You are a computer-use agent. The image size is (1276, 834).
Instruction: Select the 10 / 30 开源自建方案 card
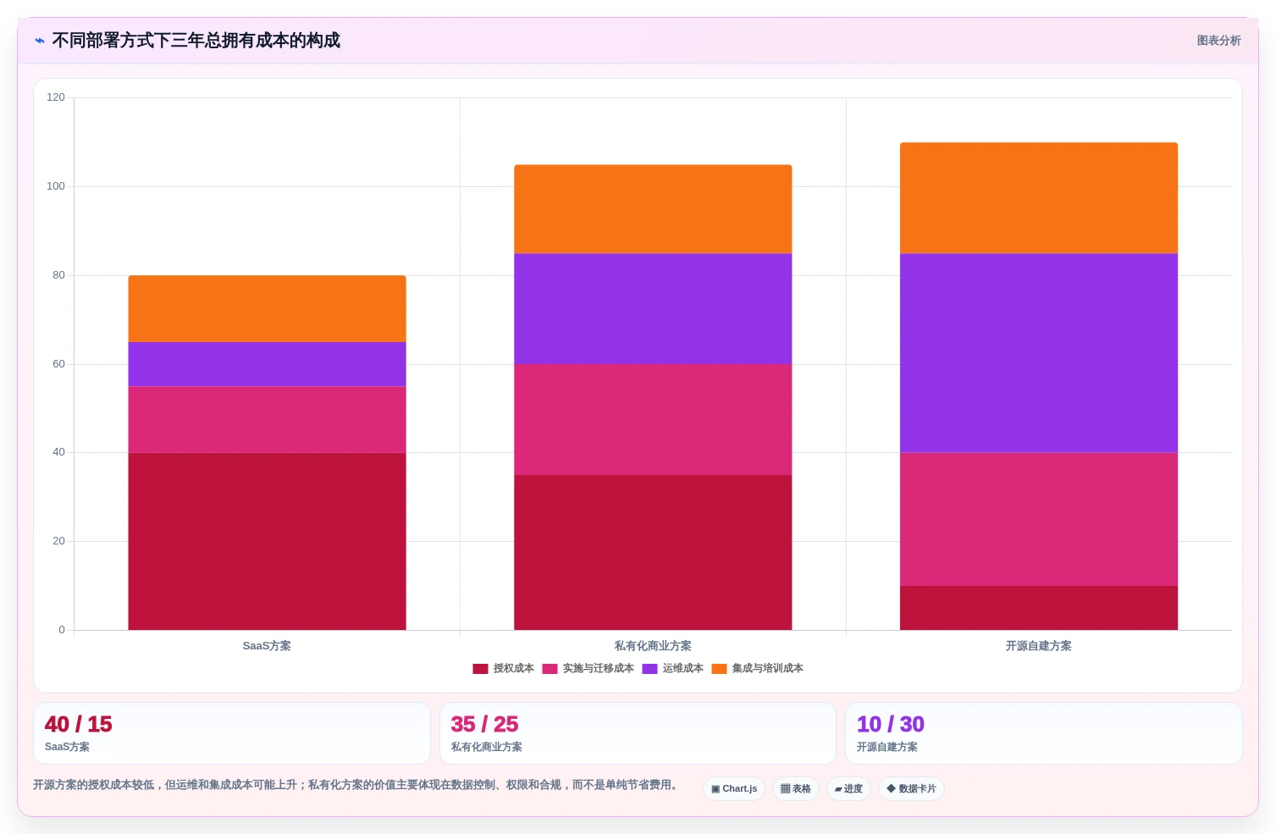[1044, 733]
